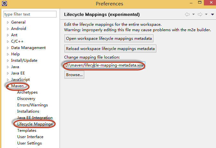Click the Browse... button
The height and width of the screenshot is (148, 216).
click(74, 75)
